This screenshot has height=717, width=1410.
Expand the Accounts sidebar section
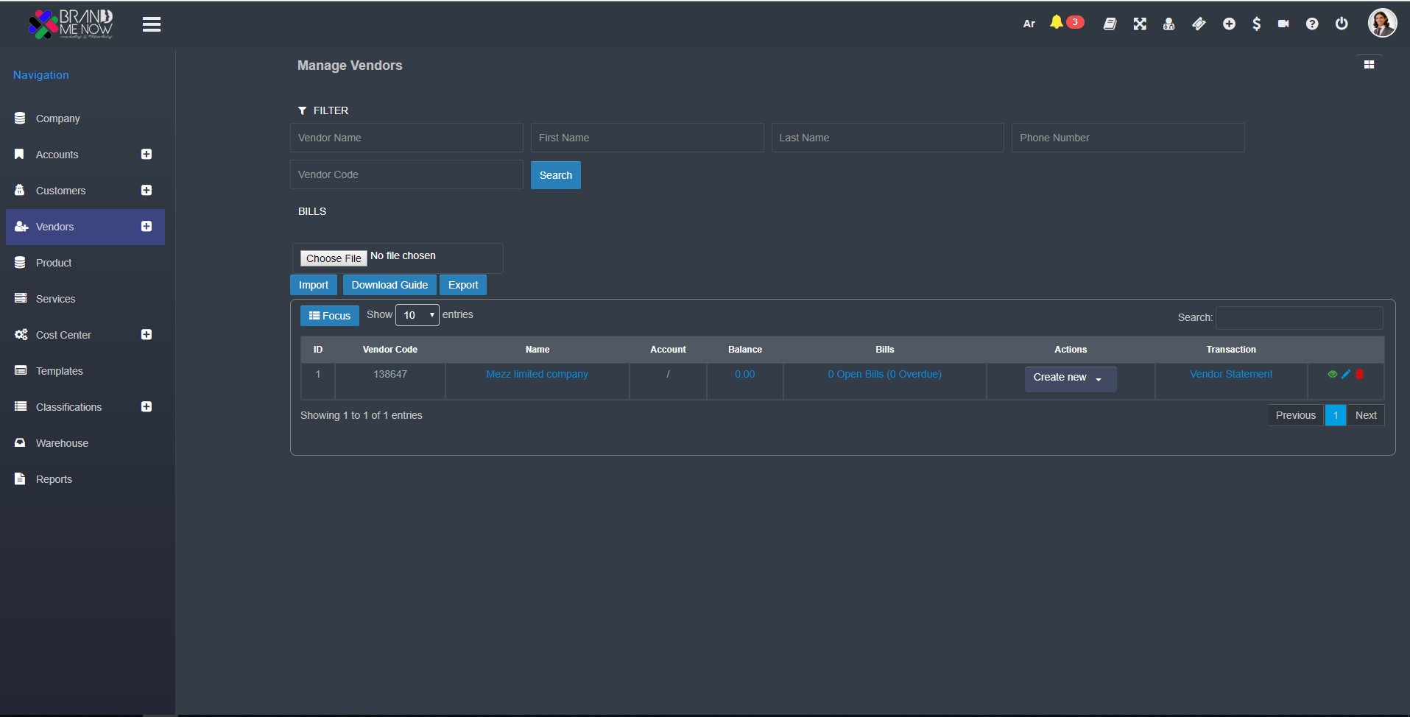tap(147, 155)
